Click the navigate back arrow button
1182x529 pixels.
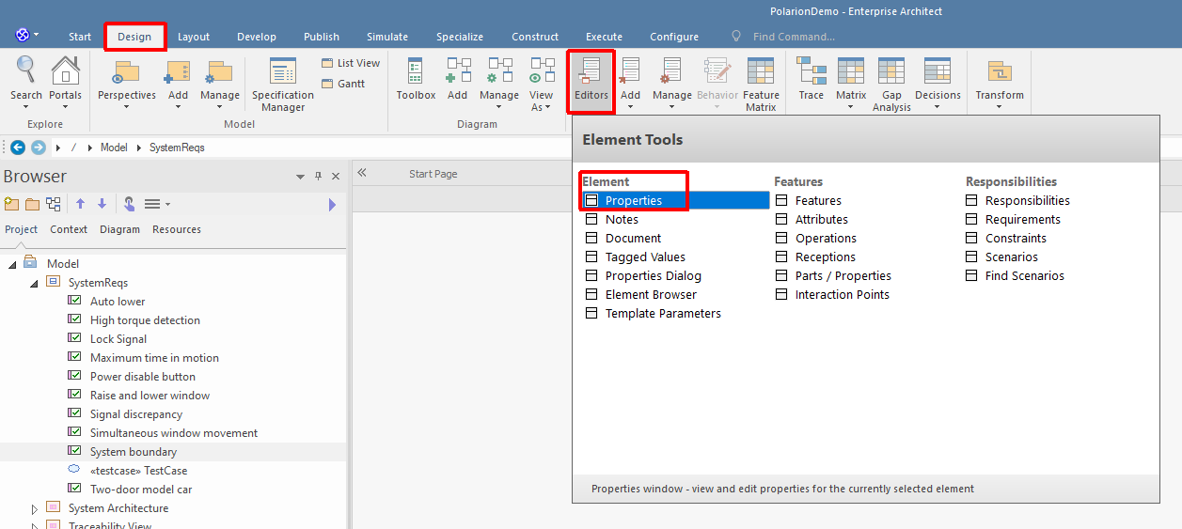[x=18, y=148]
